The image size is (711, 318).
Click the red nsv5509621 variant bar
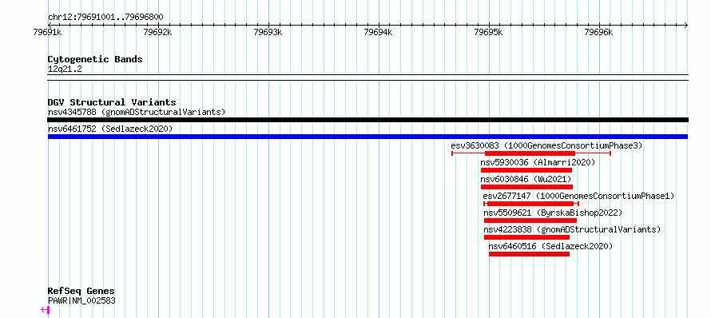[530, 221]
